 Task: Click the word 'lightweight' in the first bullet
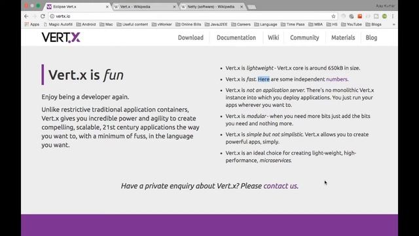pyautogui.click(x=260, y=68)
